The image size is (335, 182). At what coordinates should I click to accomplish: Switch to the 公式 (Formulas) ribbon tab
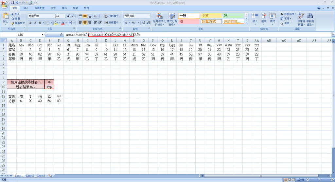coord(53,8)
